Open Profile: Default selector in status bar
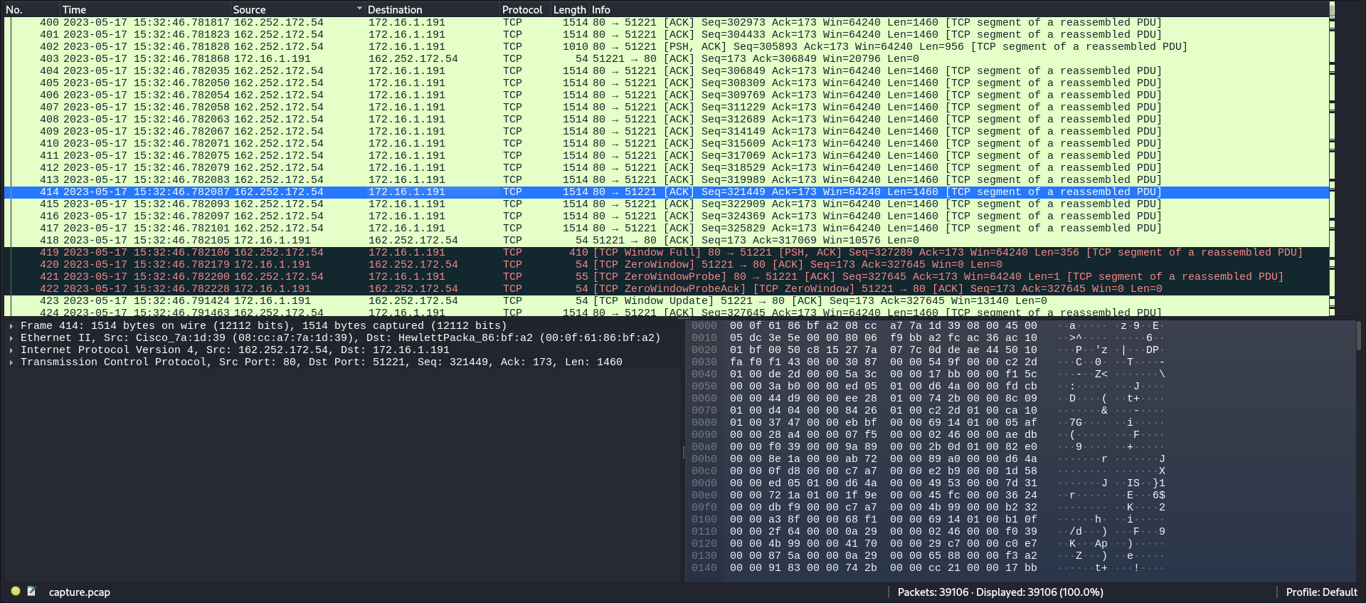The width and height of the screenshot is (1366, 603). pos(1321,592)
